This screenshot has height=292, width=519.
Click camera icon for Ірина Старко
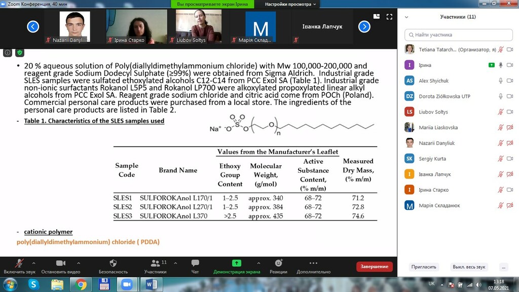tap(510, 190)
